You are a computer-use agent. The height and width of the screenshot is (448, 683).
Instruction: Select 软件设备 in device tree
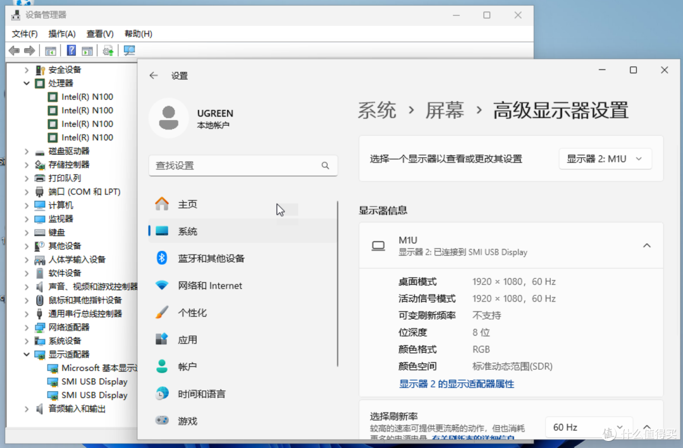pyautogui.click(x=65, y=273)
